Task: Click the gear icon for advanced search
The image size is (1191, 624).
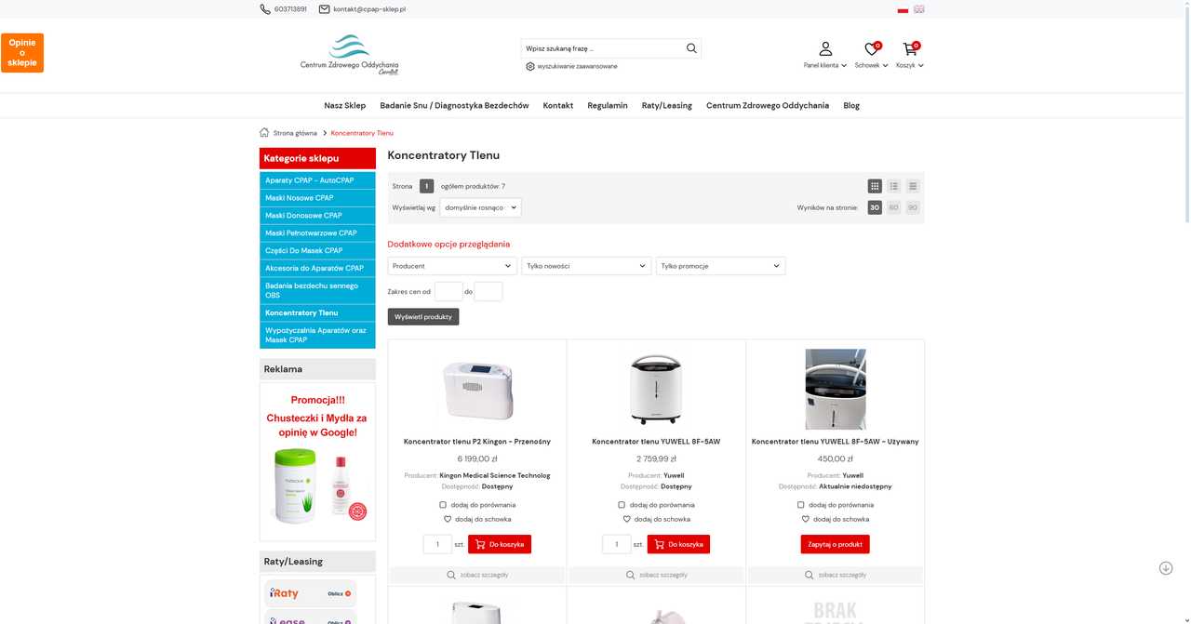Action: [x=530, y=66]
